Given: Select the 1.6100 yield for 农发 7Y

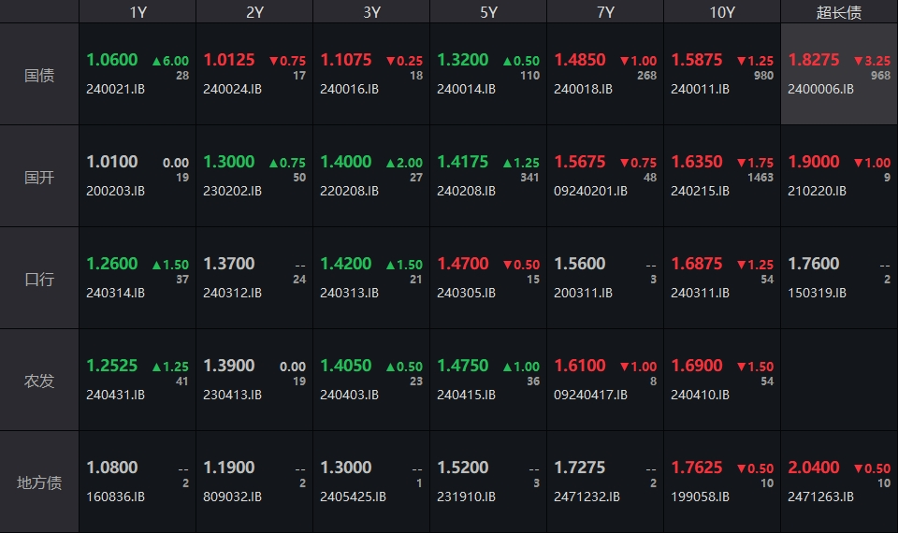Looking at the screenshot, I should point(579,366).
